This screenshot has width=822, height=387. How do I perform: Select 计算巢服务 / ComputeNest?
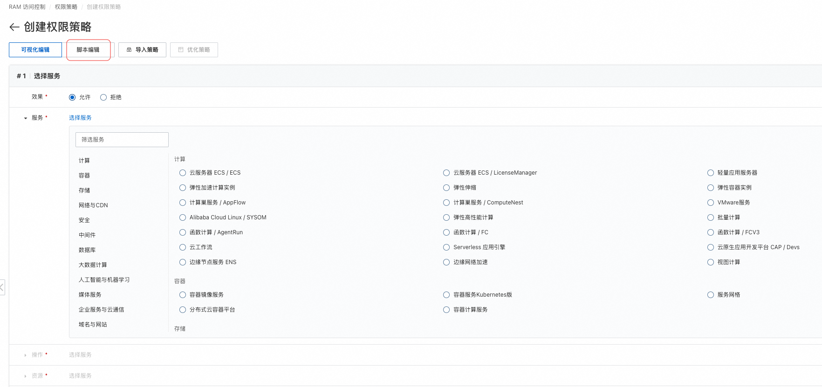coord(446,203)
